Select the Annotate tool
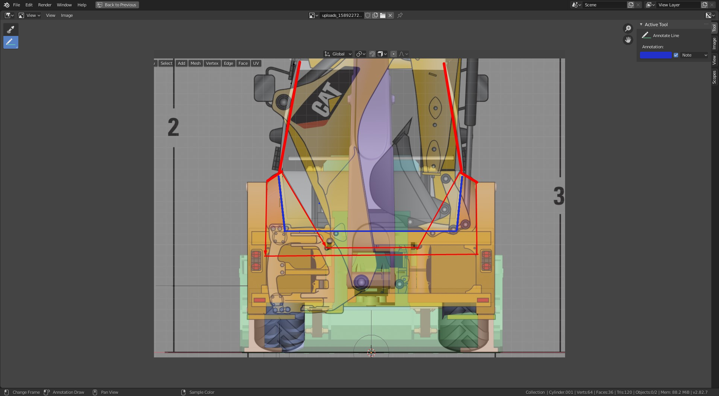Viewport: 719px width, 396px height. (11, 42)
